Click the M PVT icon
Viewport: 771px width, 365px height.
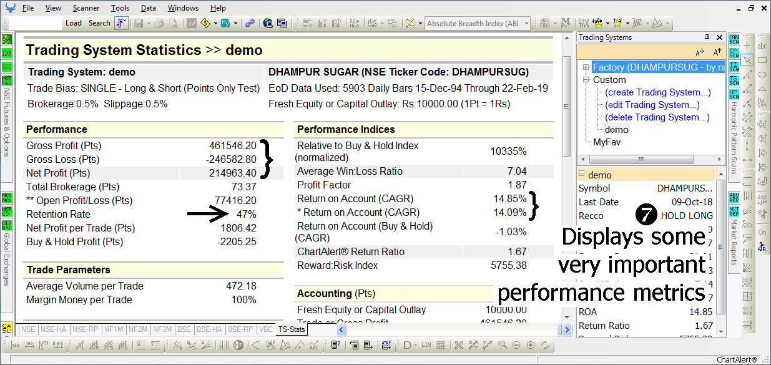pos(565,23)
